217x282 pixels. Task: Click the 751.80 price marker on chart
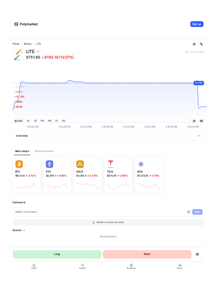199,83
